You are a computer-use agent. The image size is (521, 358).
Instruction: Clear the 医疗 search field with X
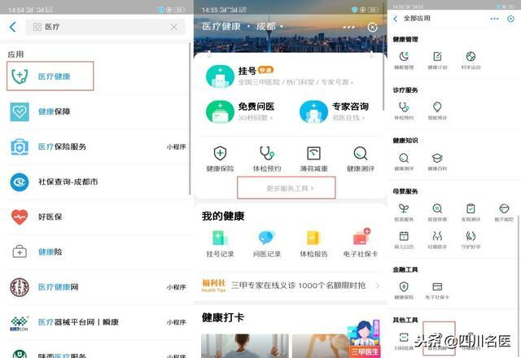(x=173, y=27)
